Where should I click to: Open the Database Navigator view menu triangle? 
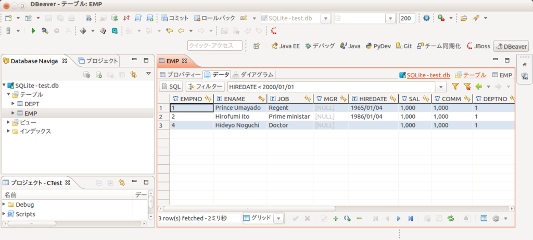tap(148, 74)
